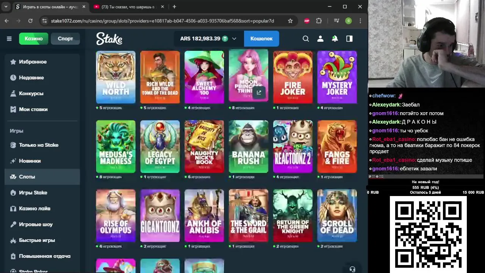This screenshot has height=273, width=485.
Task: Open the Naughty Nick's Book slot
Action: pos(204,147)
